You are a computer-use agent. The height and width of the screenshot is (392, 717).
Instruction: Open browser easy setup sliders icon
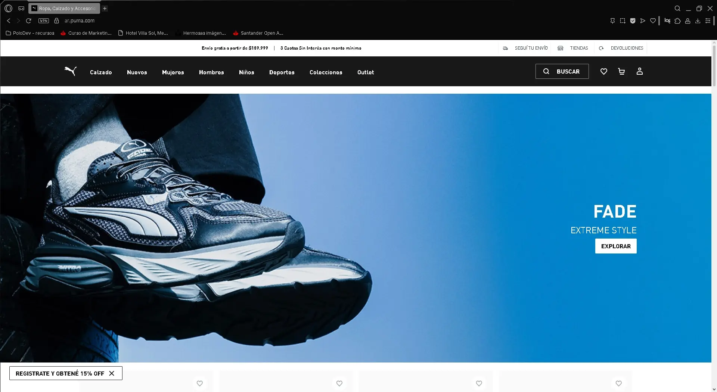point(708,21)
